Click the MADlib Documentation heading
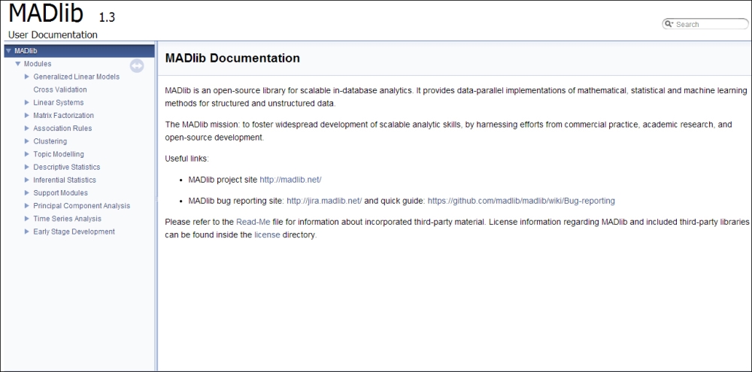Image resolution: width=752 pixels, height=372 pixels. click(x=232, y=59)
